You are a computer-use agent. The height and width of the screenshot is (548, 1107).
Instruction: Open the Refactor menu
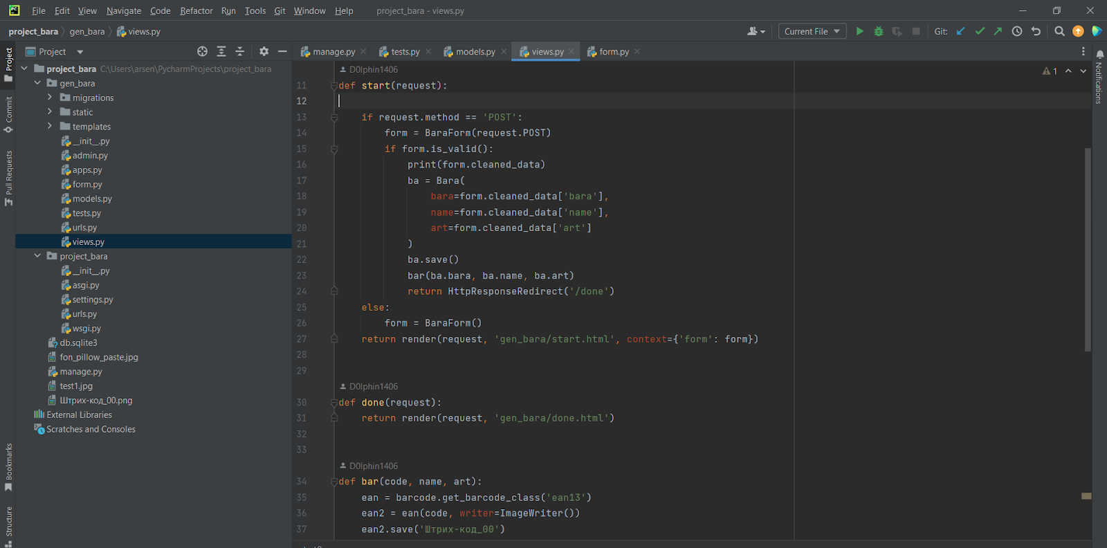tap(196, 11)
